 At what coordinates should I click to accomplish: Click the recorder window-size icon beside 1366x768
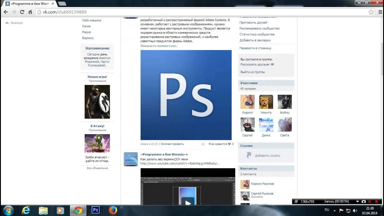(x=296, y=201)
